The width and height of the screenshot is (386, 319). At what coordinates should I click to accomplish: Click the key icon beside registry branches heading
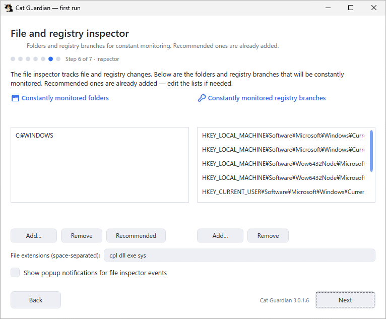point(202,98)
